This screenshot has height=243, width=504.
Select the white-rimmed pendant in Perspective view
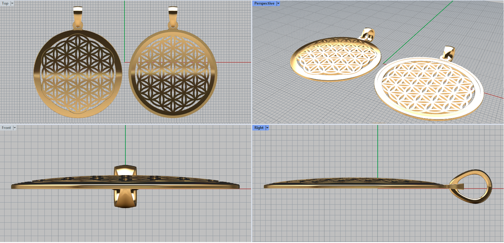click(x=428, y=88)
